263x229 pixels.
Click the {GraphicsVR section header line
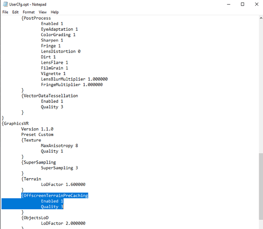[15, 124]
